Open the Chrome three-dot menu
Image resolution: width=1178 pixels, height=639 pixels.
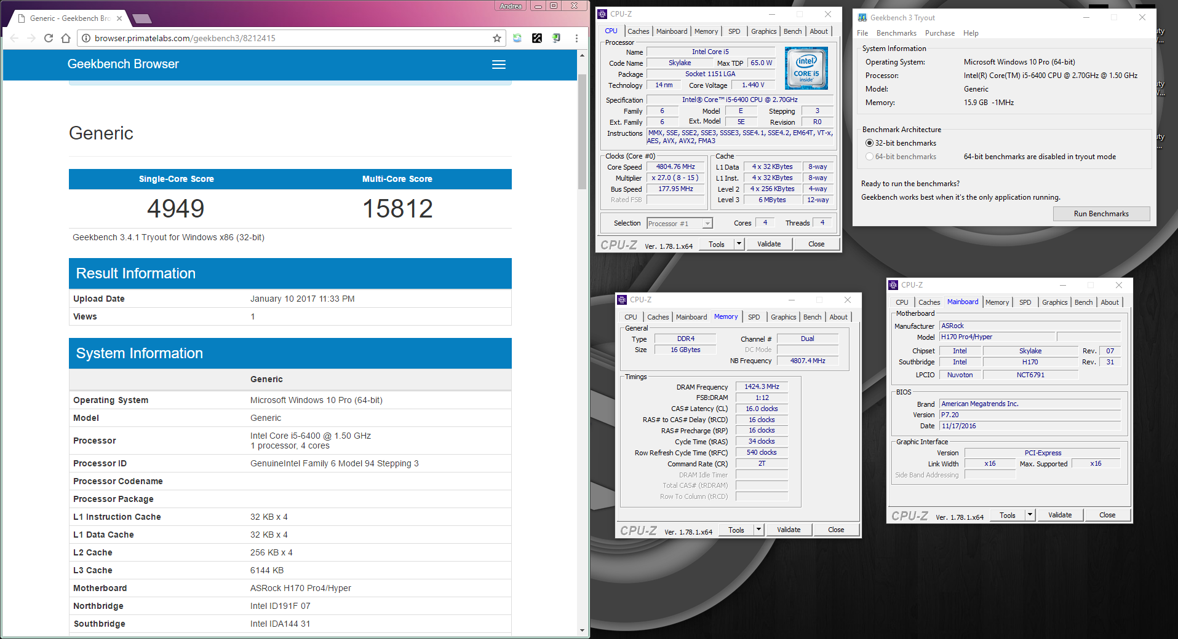point(576,38)
